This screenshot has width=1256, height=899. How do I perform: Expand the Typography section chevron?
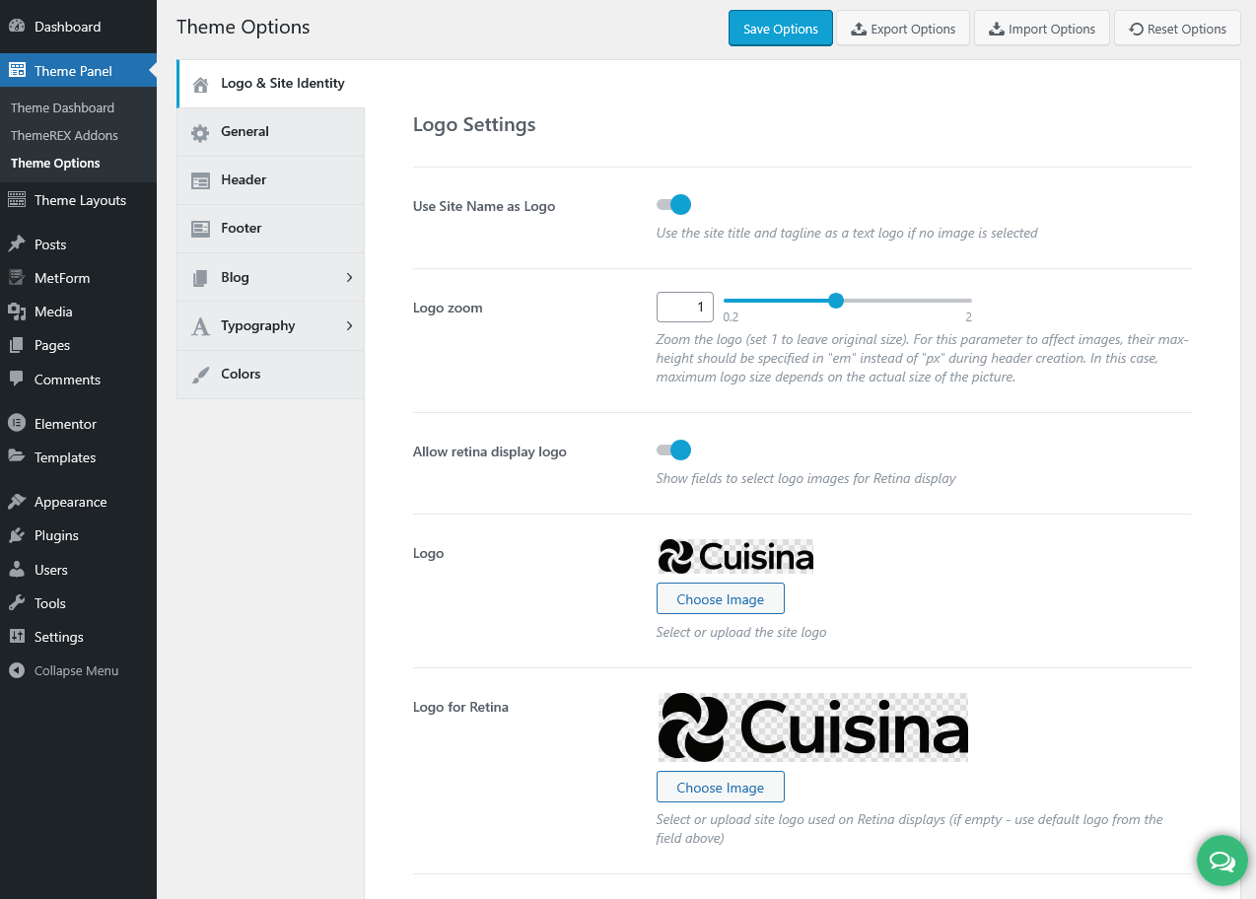349,326
